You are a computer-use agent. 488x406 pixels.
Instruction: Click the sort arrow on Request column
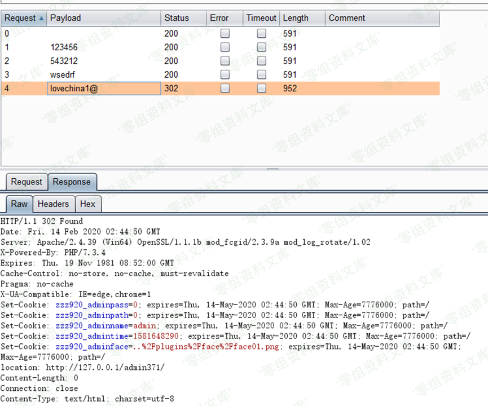point(42,18)
